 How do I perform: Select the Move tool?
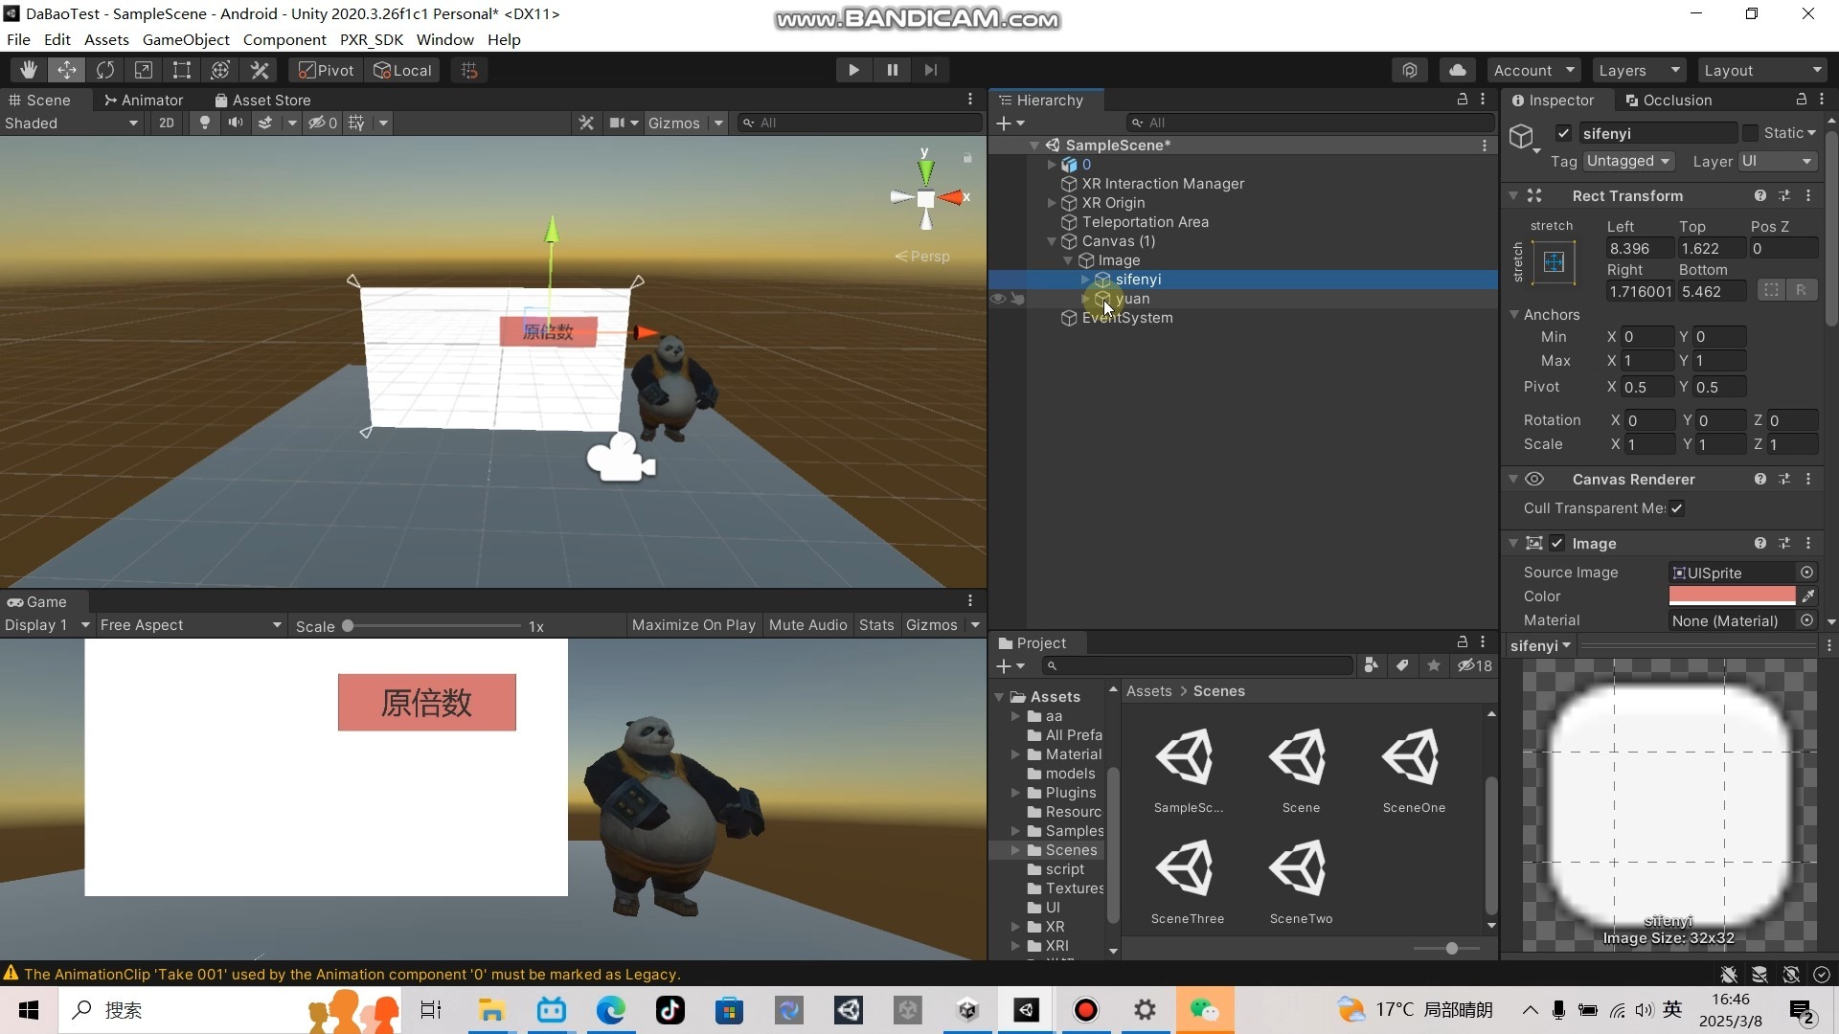click(x=66, y=69)
